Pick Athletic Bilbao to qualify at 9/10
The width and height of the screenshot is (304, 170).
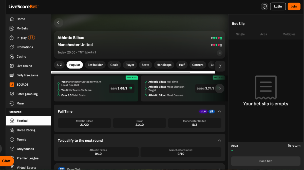[x=98, y=152]
